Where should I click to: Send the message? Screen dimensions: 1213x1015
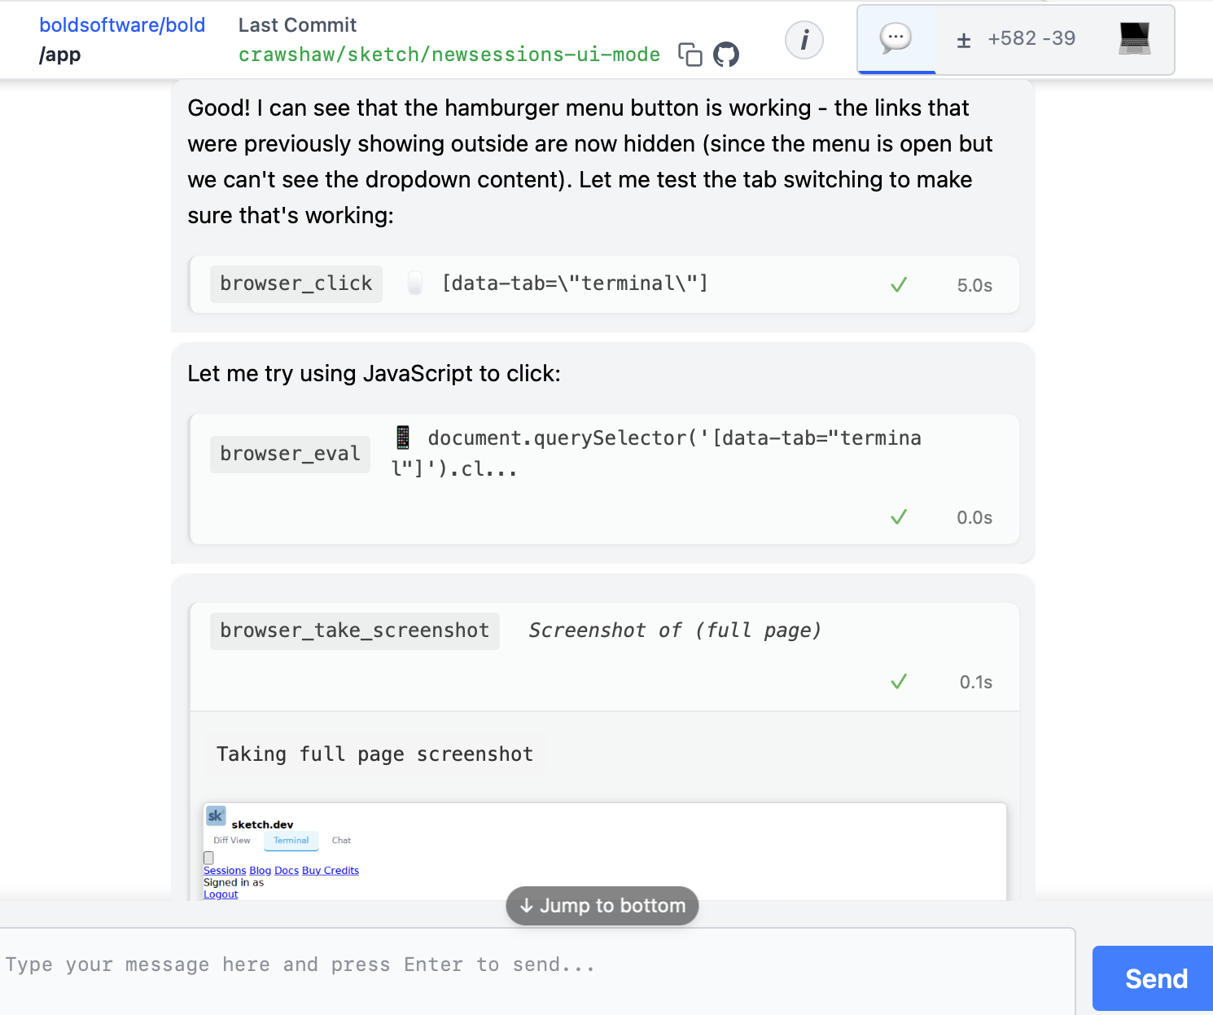1154,978
